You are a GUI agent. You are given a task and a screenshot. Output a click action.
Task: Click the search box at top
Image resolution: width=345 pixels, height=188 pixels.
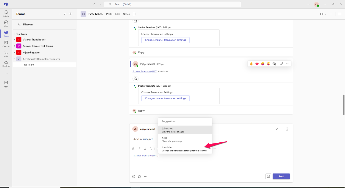[x=172, y=4]
